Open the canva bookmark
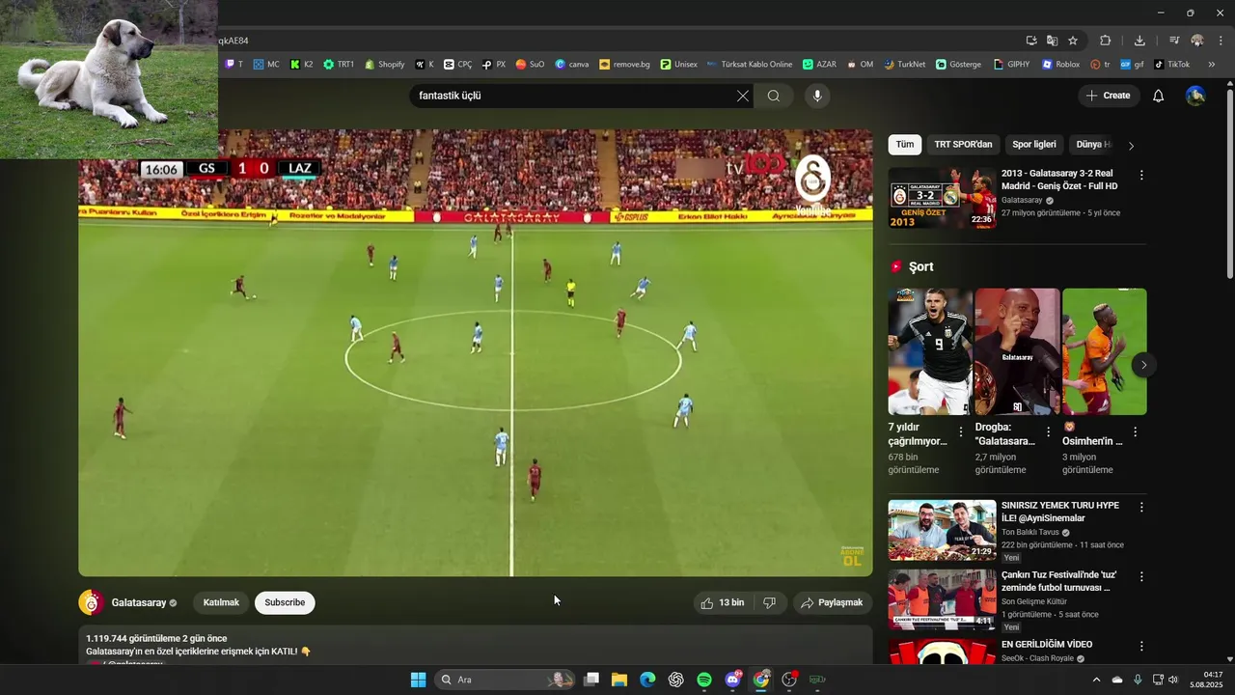The height and width of the screenshot is (695, 1235). pyautogui.click(x=572, y=65)
